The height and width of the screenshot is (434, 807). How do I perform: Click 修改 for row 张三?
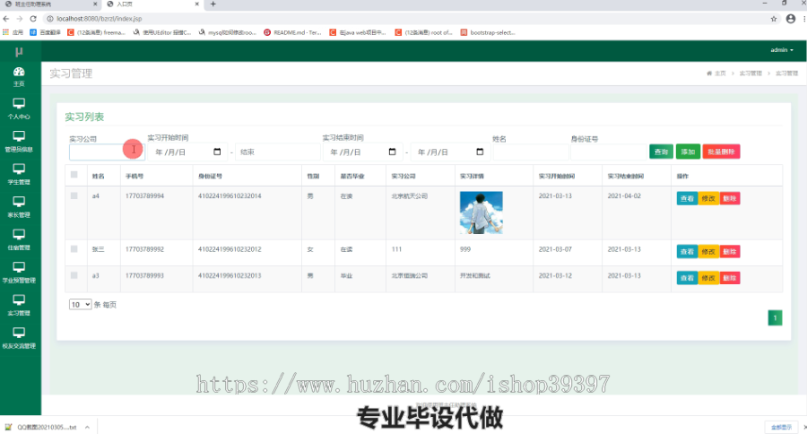708,251
